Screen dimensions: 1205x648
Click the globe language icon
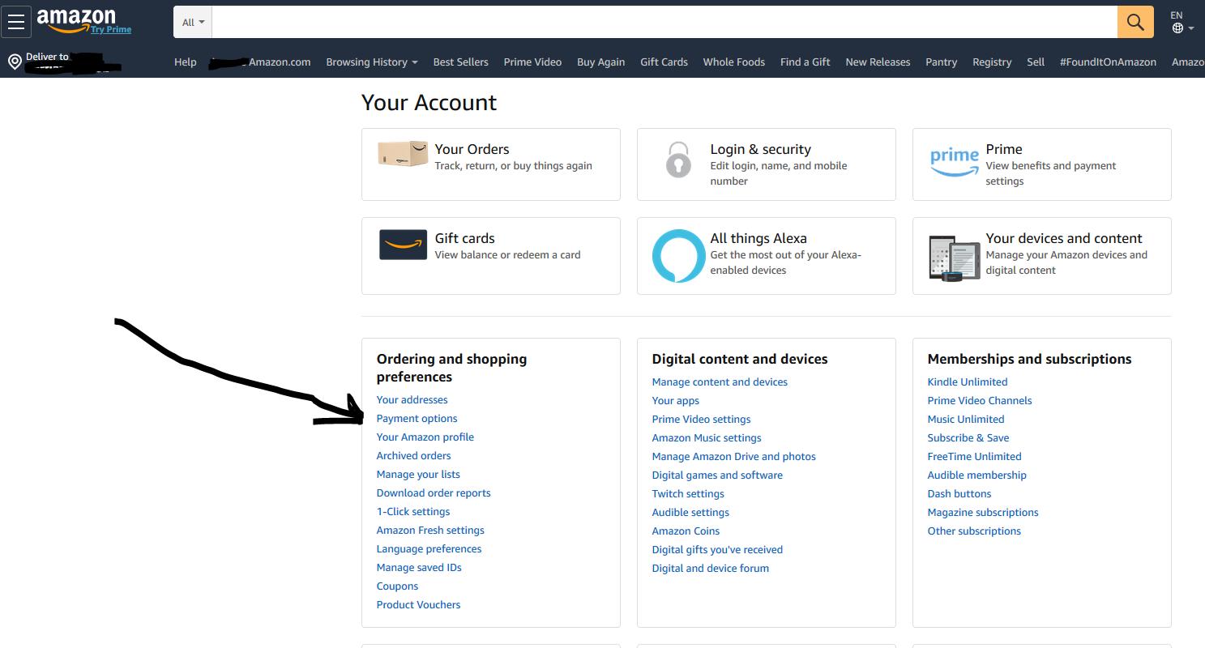pos(1177,28)
